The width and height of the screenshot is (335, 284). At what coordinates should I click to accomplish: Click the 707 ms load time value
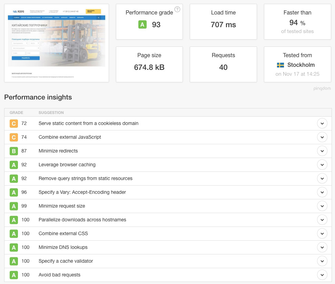tap(223, 25)
